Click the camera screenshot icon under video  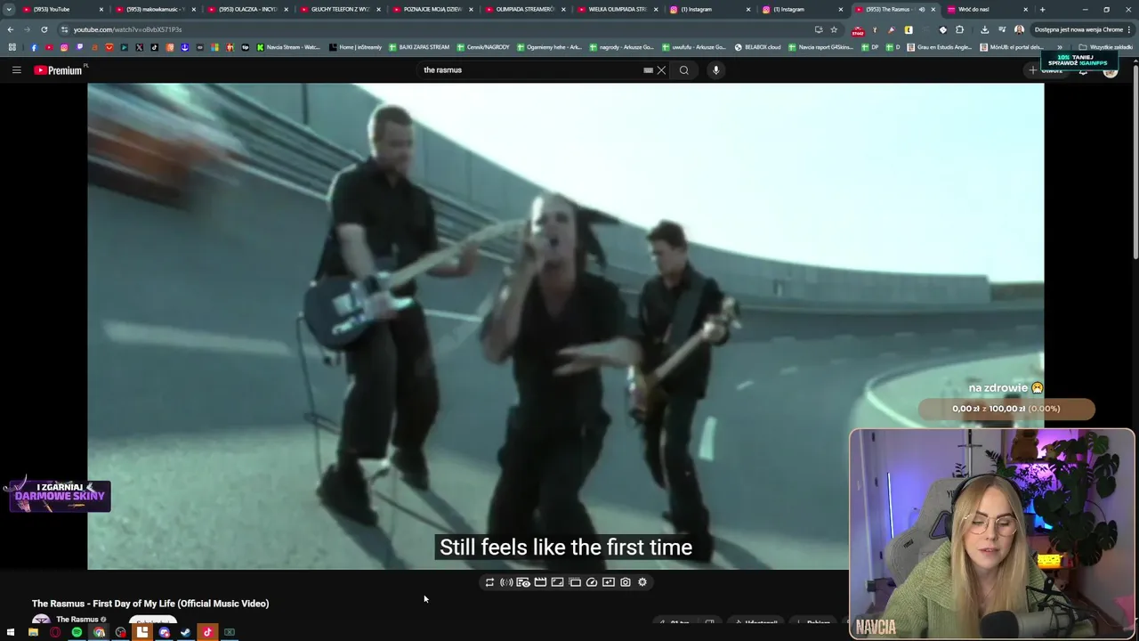pyautogui.click(x=626, y=582)
